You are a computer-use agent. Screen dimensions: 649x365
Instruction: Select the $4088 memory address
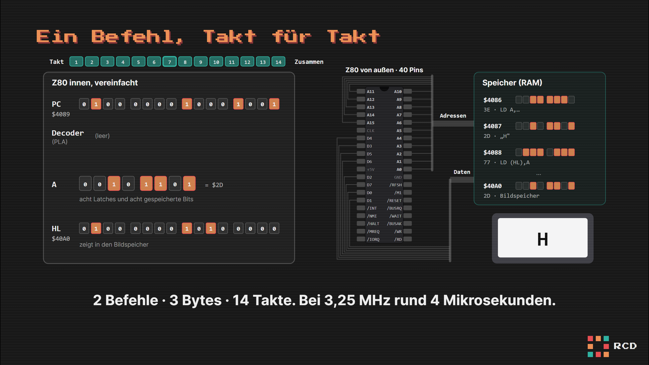point(492,152)
